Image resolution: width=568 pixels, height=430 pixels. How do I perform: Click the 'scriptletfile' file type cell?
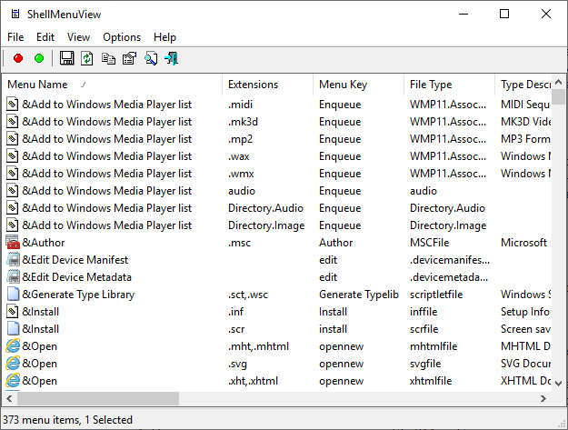(436, 295)
